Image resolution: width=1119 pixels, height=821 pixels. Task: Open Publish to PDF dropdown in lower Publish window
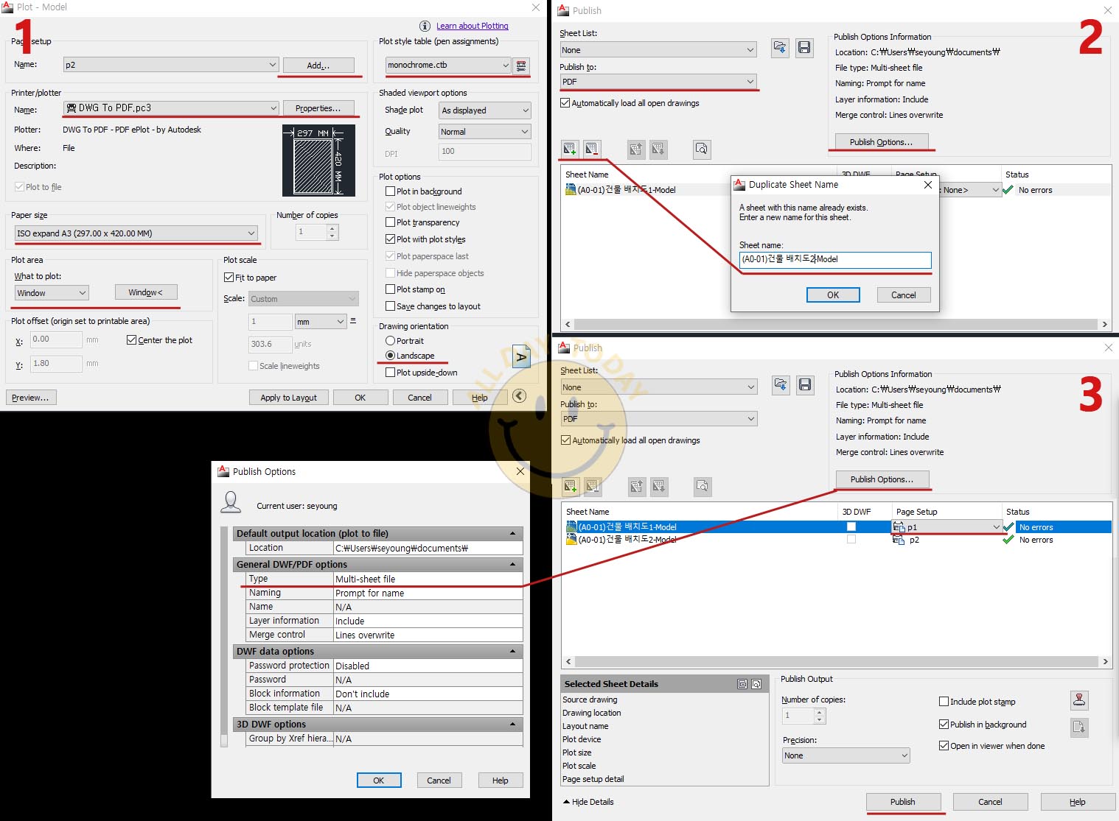(659, 419)
